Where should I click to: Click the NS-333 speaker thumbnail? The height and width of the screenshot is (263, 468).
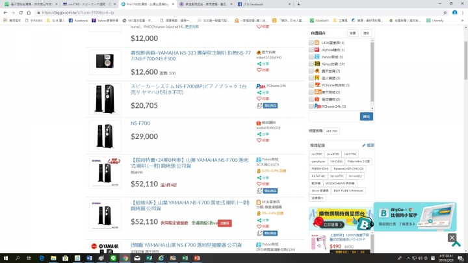click(x=105, y=62)
